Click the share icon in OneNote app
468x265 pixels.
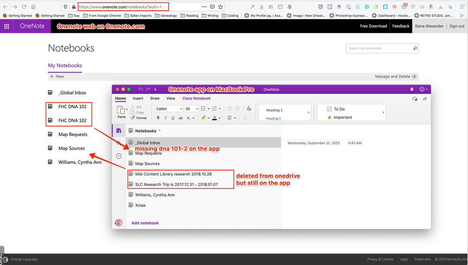click(425, 98)
